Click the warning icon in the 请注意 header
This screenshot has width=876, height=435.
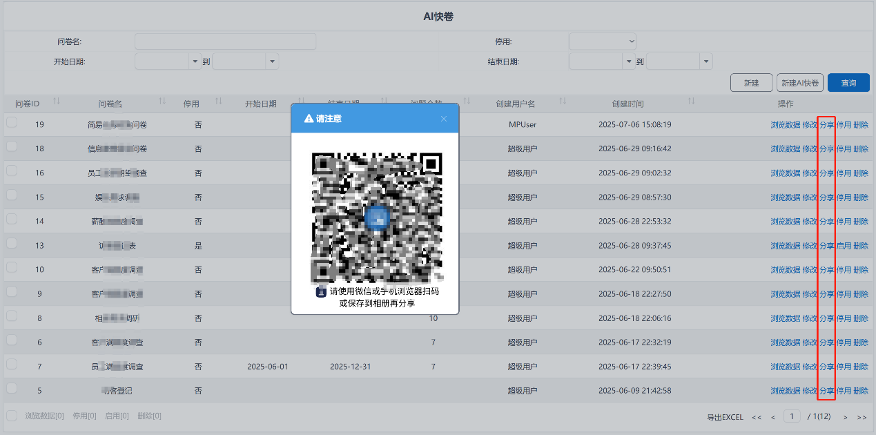coord(309,119)
